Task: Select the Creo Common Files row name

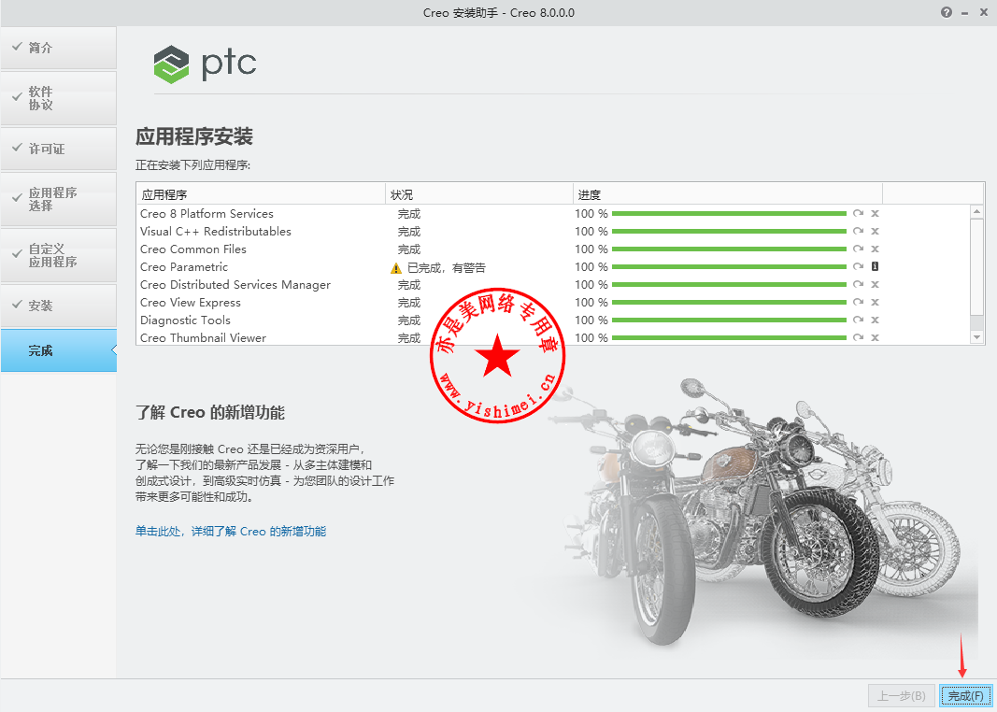Action: pos(193,249)
